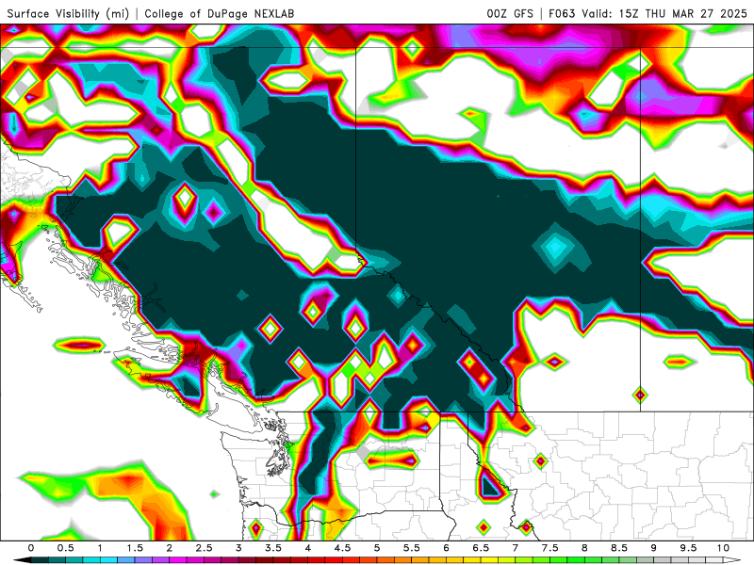Click the "College of DuPage NEXLAB" label
754x565 pixels.
coord(220,13)
